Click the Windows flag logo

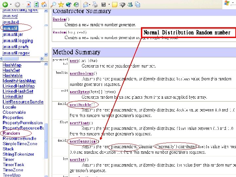pos(226,3)
